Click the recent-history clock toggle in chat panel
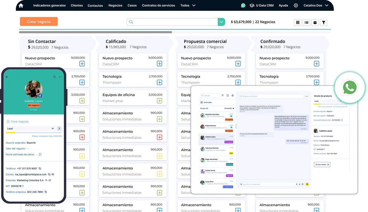The height and width of the screenshot is (212, 368). tap(228, 96)
